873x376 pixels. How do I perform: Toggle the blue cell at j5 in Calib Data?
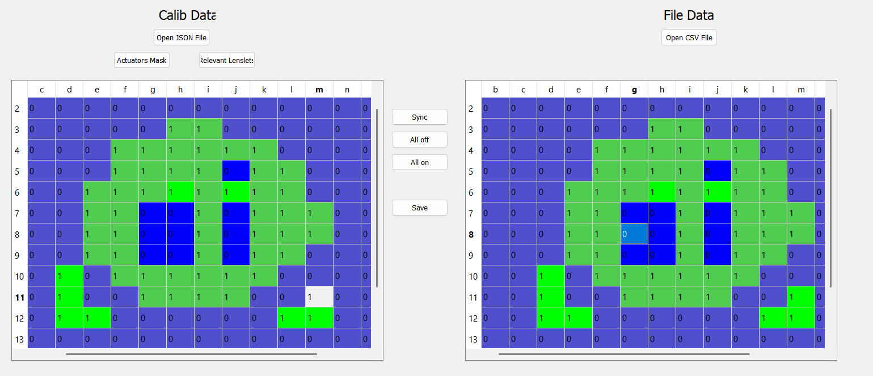click(235, 171)
